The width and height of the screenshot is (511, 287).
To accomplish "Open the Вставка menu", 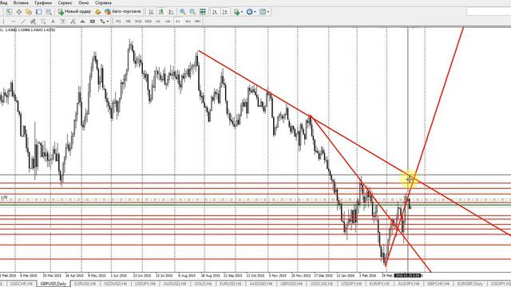I will (21, 2).
